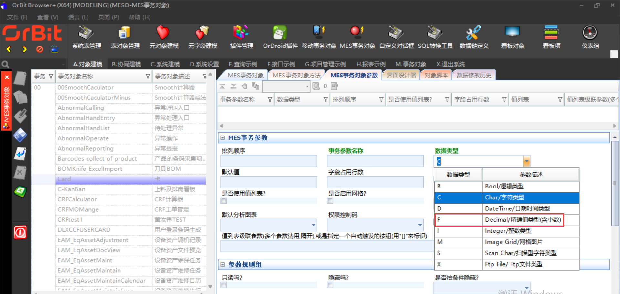Collapse MES事务参数 section
This screenshot has width=620, height=294.
tap(222, 138)
